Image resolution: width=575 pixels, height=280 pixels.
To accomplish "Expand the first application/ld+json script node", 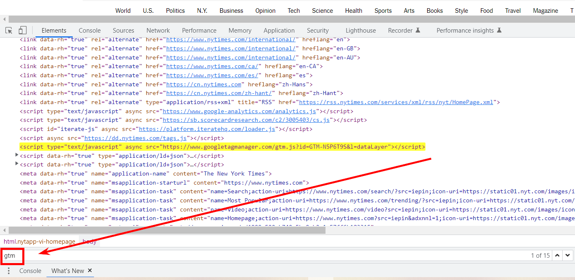I will pos(17,155).
